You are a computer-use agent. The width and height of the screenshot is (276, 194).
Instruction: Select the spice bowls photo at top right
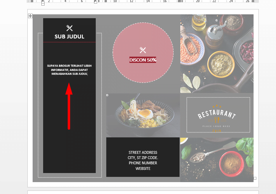[x=217, y=52]
